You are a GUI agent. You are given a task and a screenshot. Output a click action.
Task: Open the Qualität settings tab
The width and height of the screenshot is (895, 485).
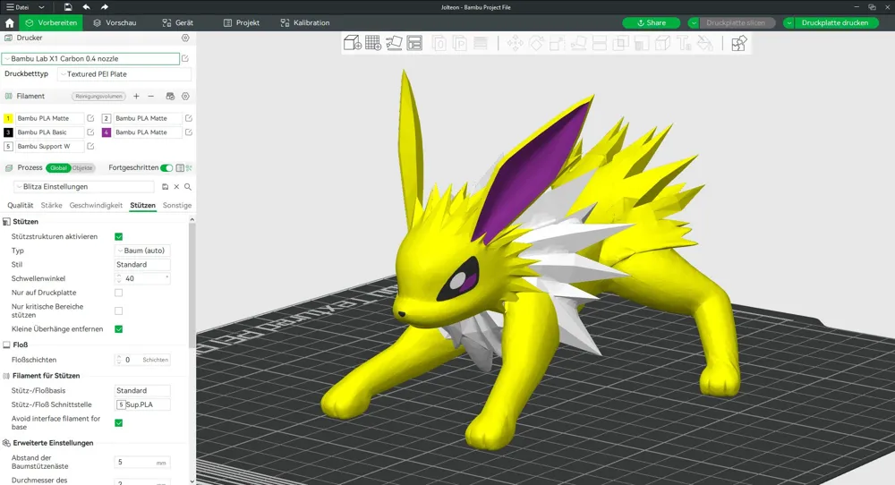(20, 206)
